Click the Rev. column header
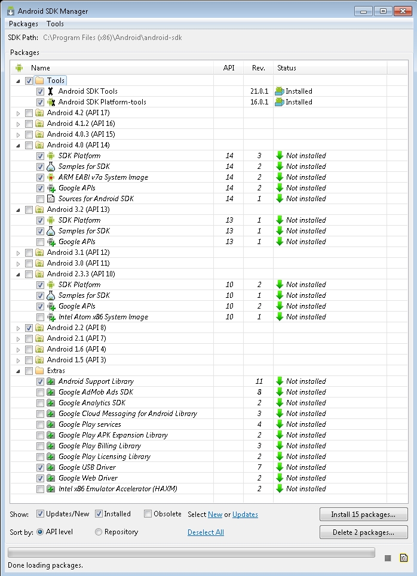The image size is (417, 576). 258,67
